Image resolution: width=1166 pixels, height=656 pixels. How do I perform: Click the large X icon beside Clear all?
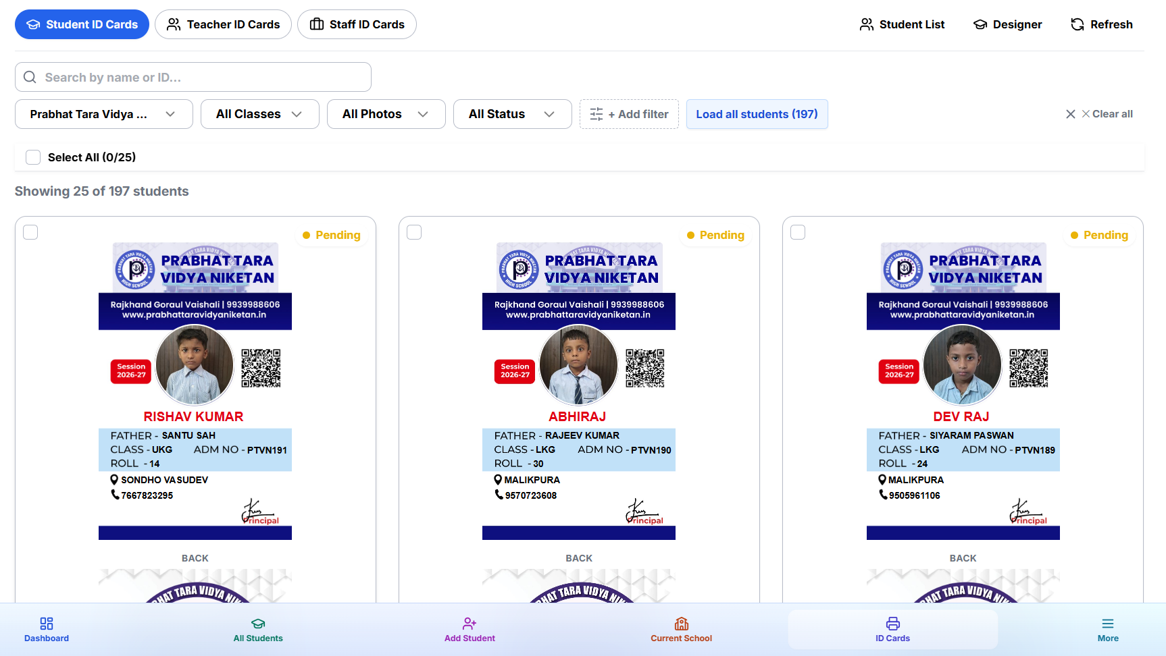click(x=1071, y=114)
